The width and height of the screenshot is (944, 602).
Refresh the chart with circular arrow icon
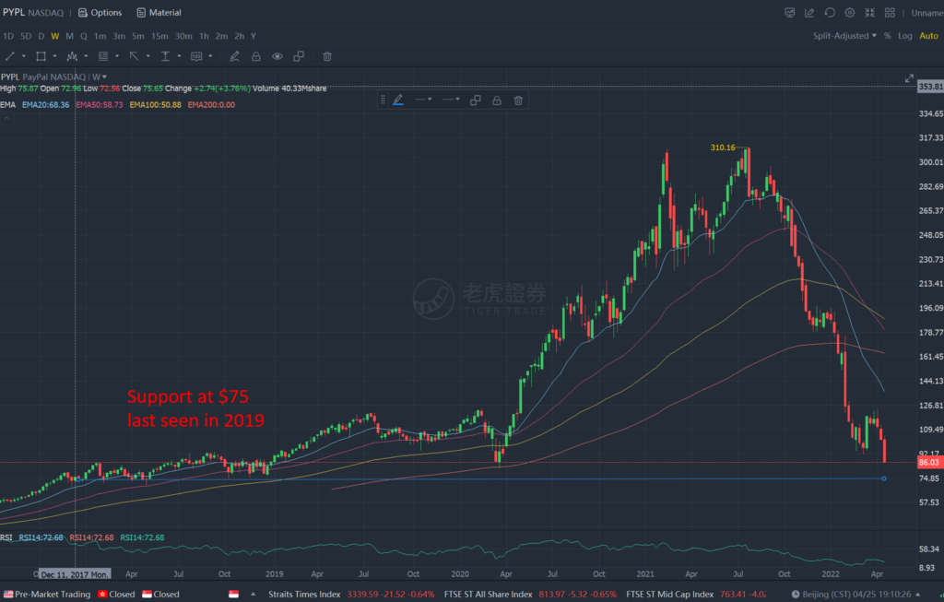(830, 13)
